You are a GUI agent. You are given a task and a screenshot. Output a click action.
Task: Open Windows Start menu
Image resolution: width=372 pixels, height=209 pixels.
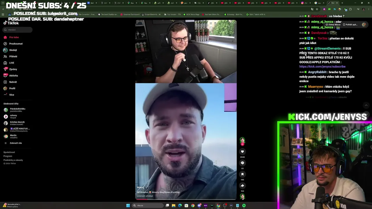coord(128,206)
